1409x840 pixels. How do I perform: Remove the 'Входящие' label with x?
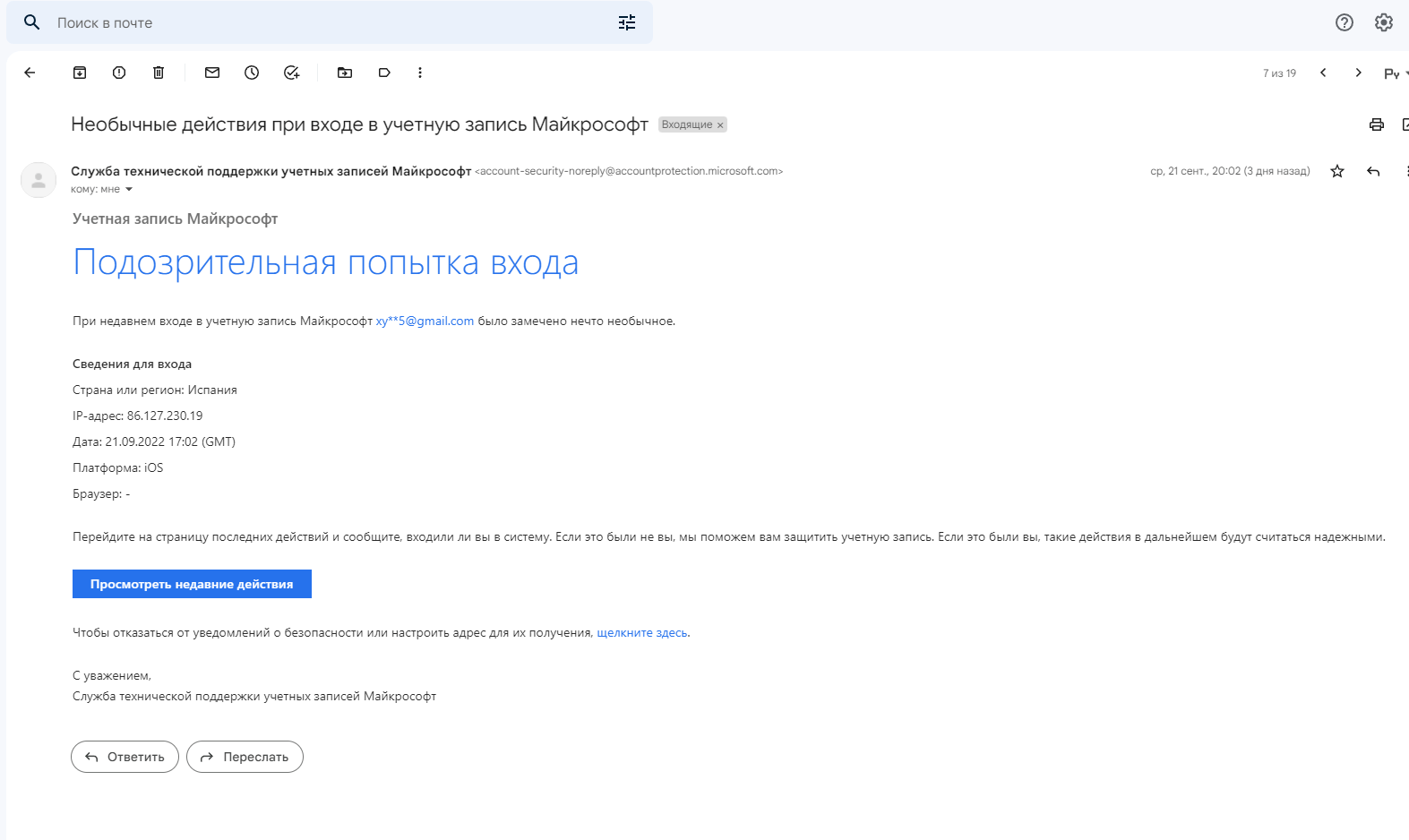(720, 125)
